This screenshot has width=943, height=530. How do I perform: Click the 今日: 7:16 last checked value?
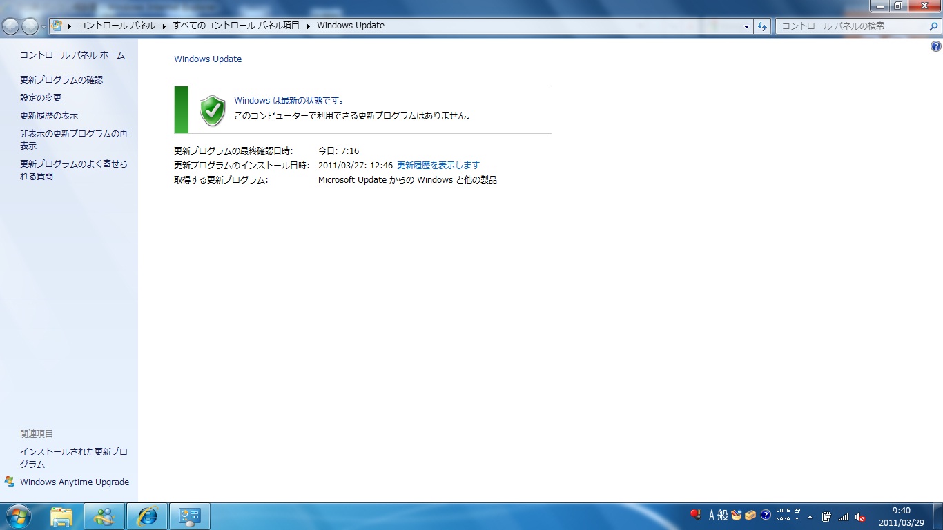click(338, 151)
